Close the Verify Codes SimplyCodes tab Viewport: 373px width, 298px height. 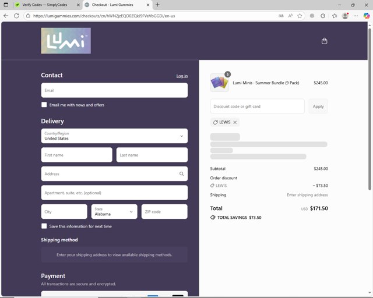[78, 5]
